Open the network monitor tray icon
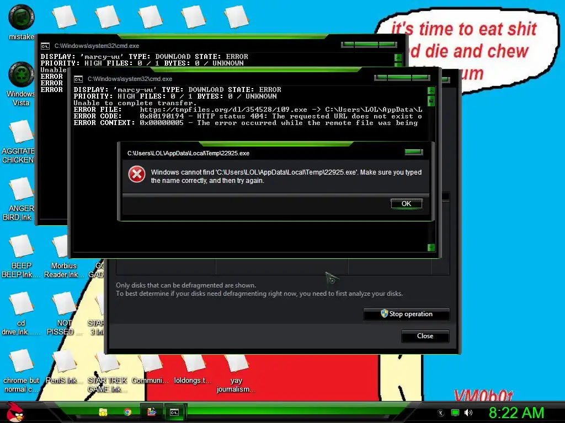Image resolution: width=565 pixels, height=423 pixels. pyautogui.click(x=455, y=413)
